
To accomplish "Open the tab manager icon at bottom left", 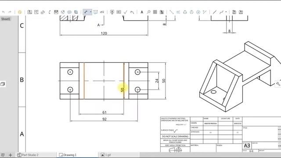I will point(3,155).
